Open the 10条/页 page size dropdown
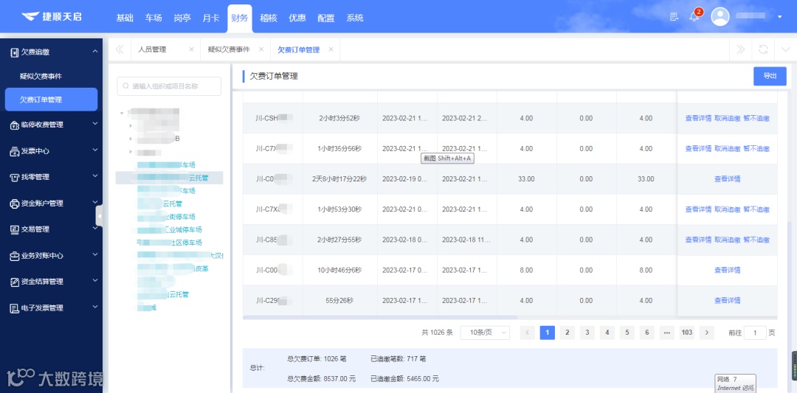Image resolution: width=797 pixels, height=393 pixels. 485,333
